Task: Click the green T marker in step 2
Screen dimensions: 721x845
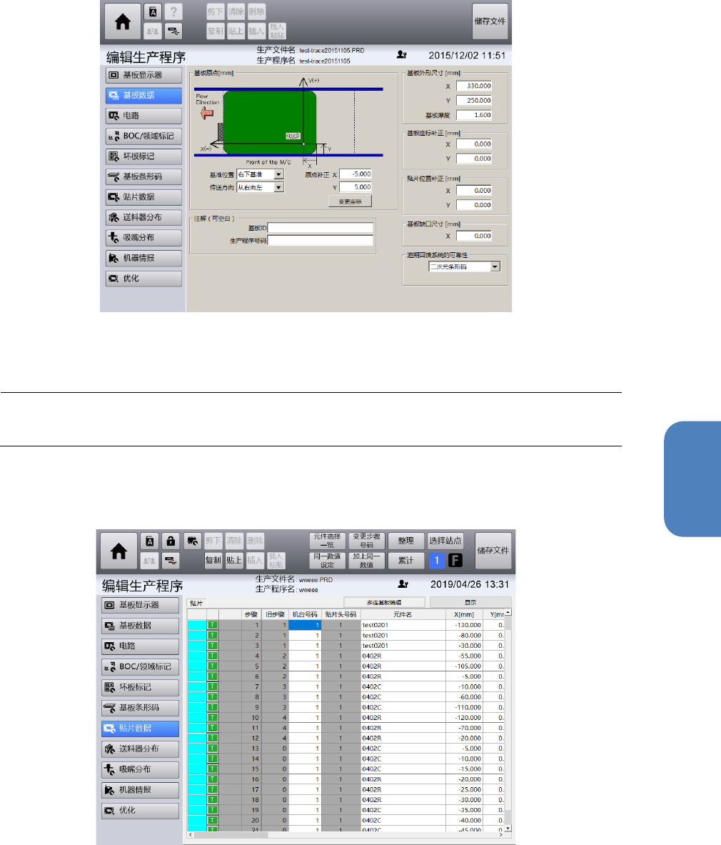Action: tap(213, 636)
